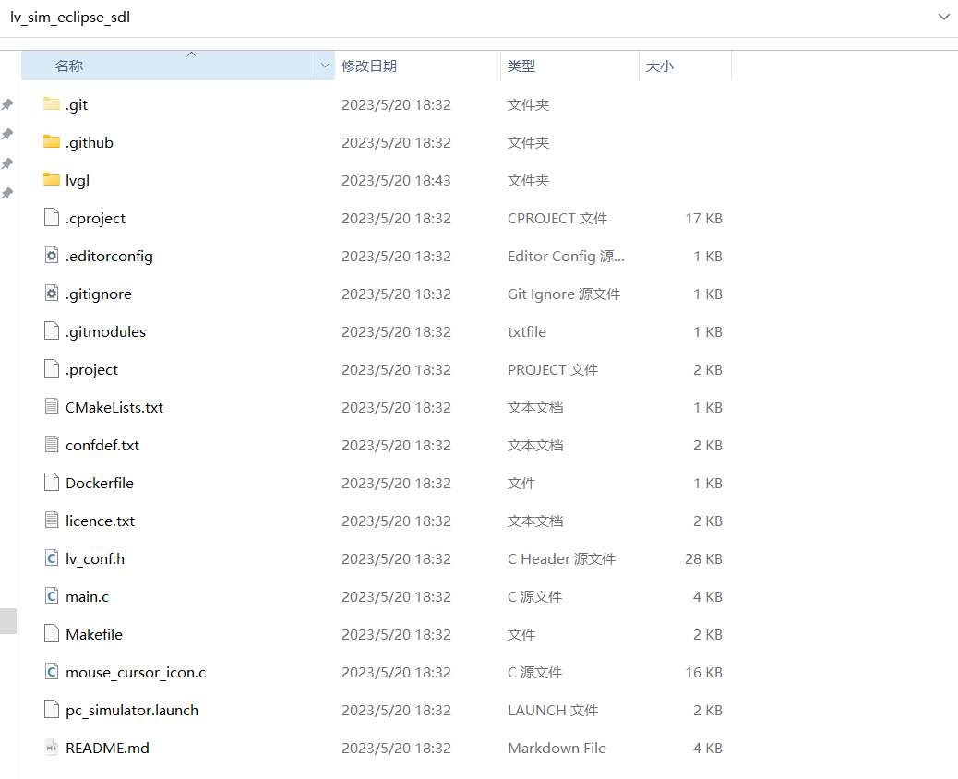Click the pin icon beside the .git row
Viewport: 958px width, 779px height.
click(7, 103)
